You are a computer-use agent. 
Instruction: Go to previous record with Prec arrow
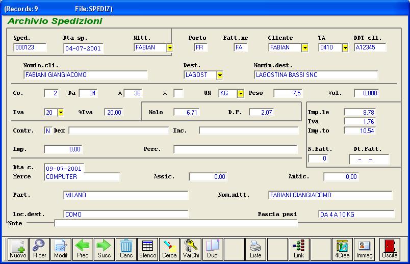(83, 249)
